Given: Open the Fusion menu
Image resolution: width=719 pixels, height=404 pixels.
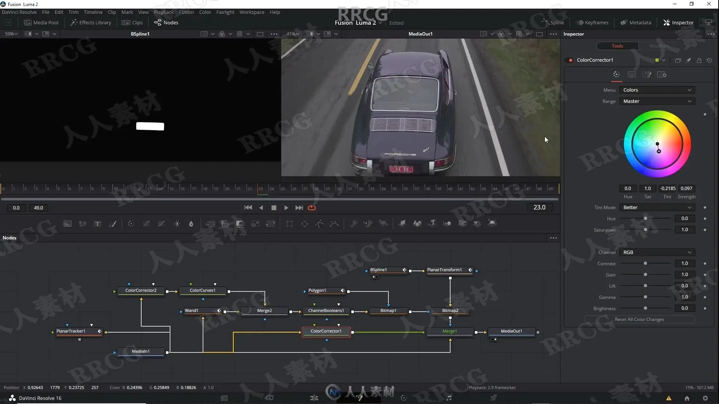Looking at the screenshot, I should point(186,12).
